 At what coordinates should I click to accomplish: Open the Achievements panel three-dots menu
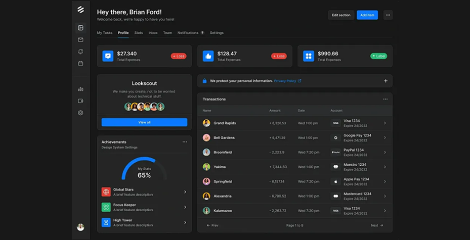[185, 142]
